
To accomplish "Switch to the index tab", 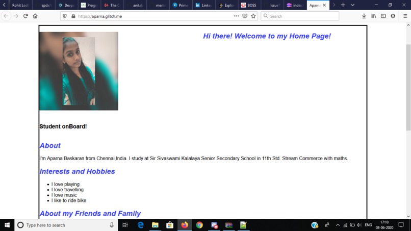I will click(295, 5).
